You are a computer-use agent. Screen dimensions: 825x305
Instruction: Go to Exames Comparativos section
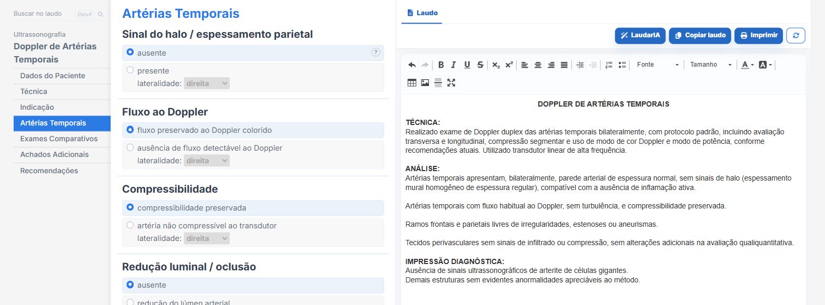[62, 139]
